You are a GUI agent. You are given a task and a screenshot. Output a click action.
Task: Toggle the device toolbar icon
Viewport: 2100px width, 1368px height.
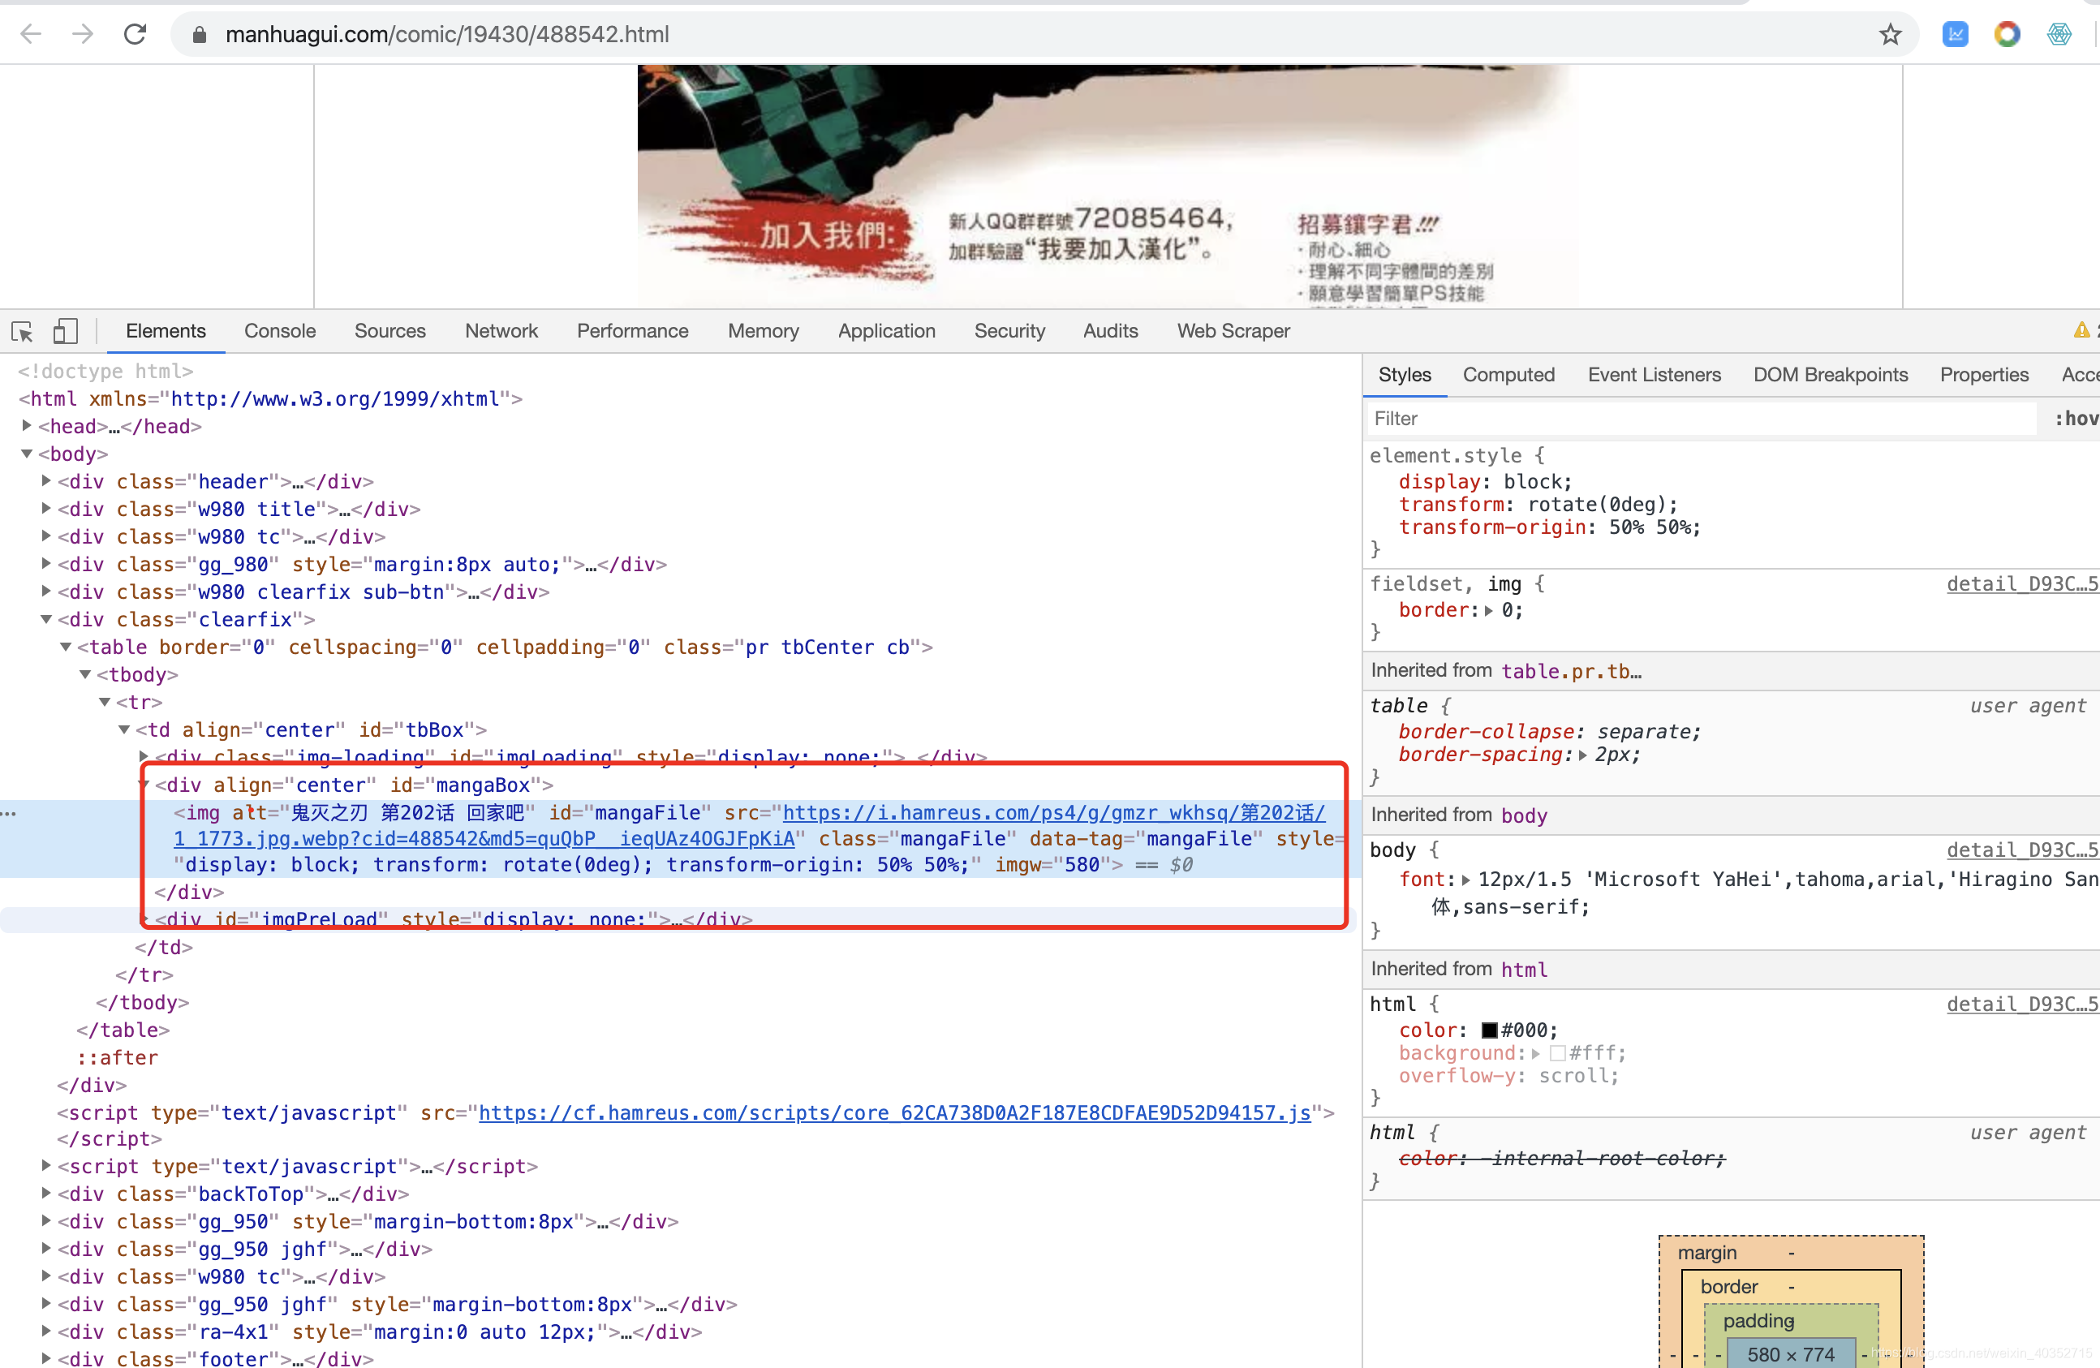65,332
